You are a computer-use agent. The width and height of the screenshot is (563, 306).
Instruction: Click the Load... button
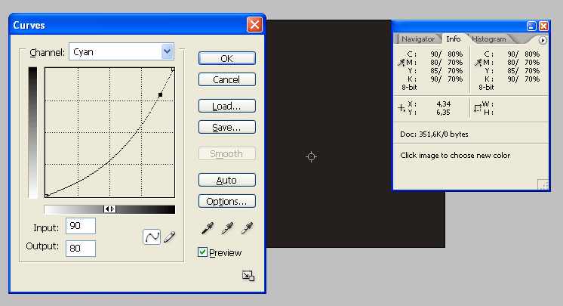(x=227, y=106)
